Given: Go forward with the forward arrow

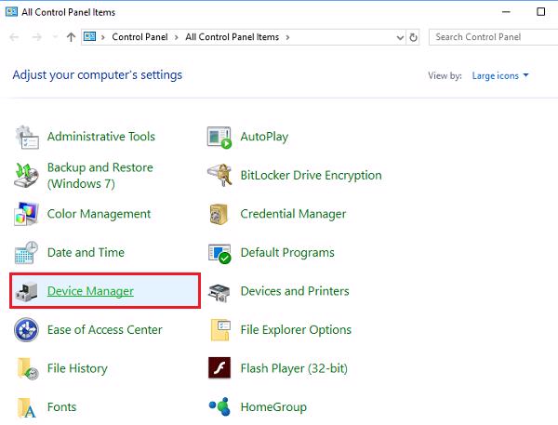Looking at the screenshot, I should (x=37, y=37).
